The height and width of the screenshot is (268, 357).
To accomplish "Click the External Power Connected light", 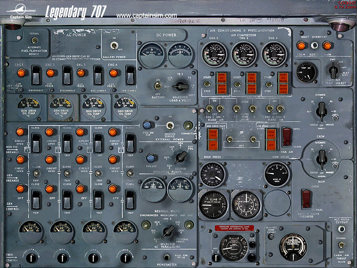I will pyautogui.click(x=188, y=125).
